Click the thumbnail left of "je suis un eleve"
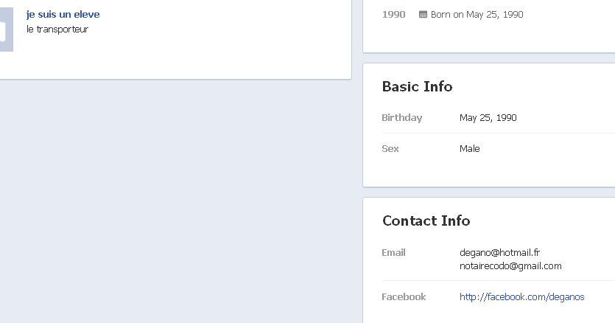The height and width of the screenshot is (323, 615). [x=6, y=30]
